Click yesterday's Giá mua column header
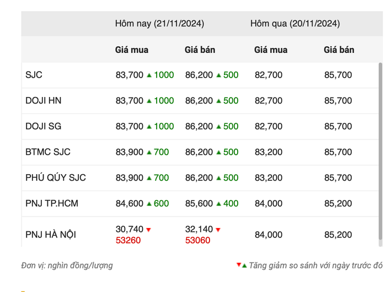386x292 pixels. (271, 50)
